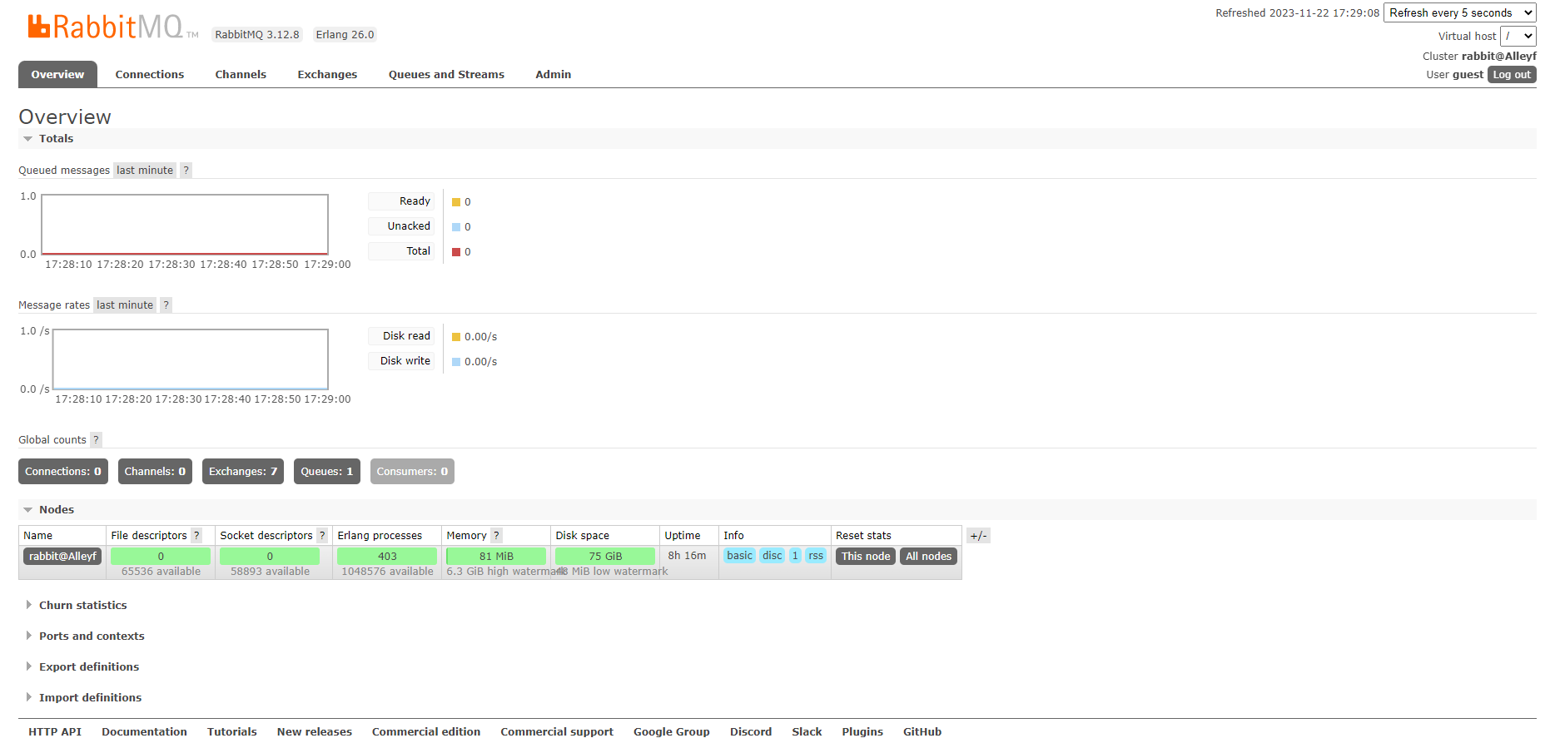This screenshot has width=1555, height=748.
Task: Open the Refresh interval dropdown
Action: (1458, 13)
